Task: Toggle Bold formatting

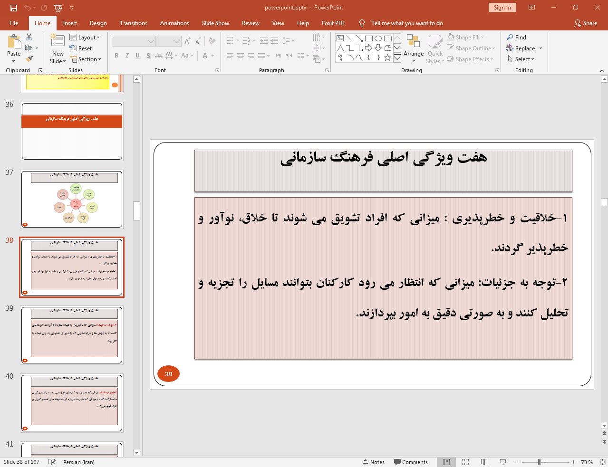Action: [116, 56]
